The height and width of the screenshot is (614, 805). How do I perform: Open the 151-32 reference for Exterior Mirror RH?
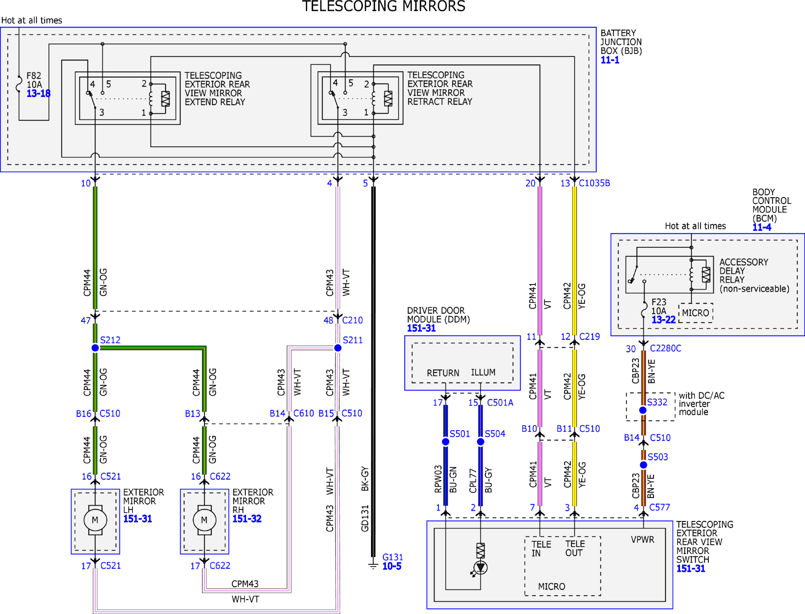[x=247, y=519]
